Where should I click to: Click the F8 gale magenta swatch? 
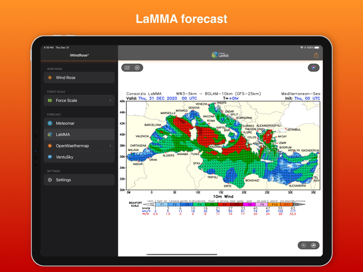[x=249, y=205]
